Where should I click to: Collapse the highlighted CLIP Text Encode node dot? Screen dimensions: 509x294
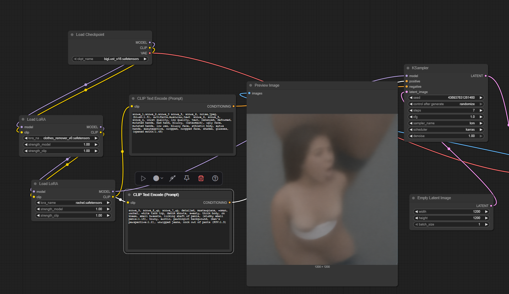click(129, 195)
